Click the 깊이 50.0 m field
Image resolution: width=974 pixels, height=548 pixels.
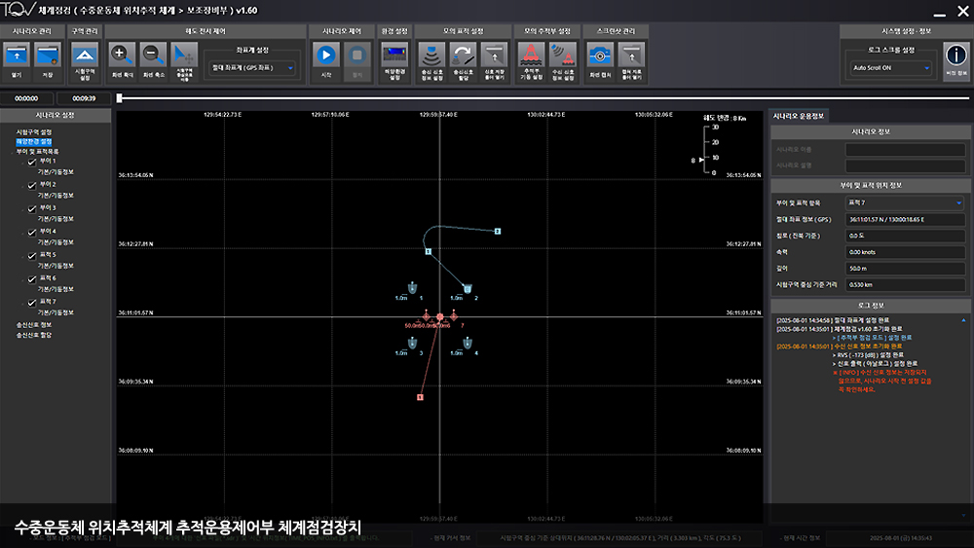point(905,269)
